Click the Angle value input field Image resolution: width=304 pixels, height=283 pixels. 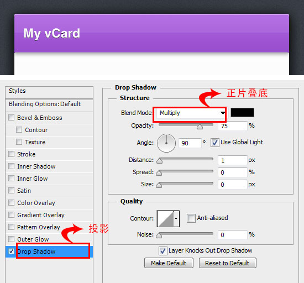[190, 143]
